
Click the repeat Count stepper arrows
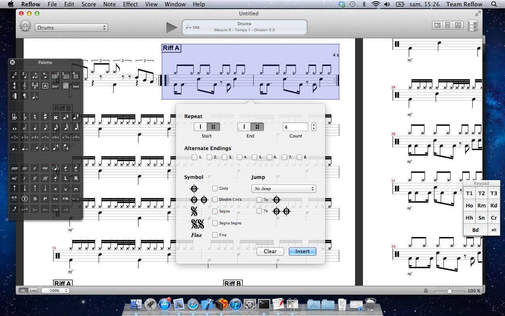314,127
